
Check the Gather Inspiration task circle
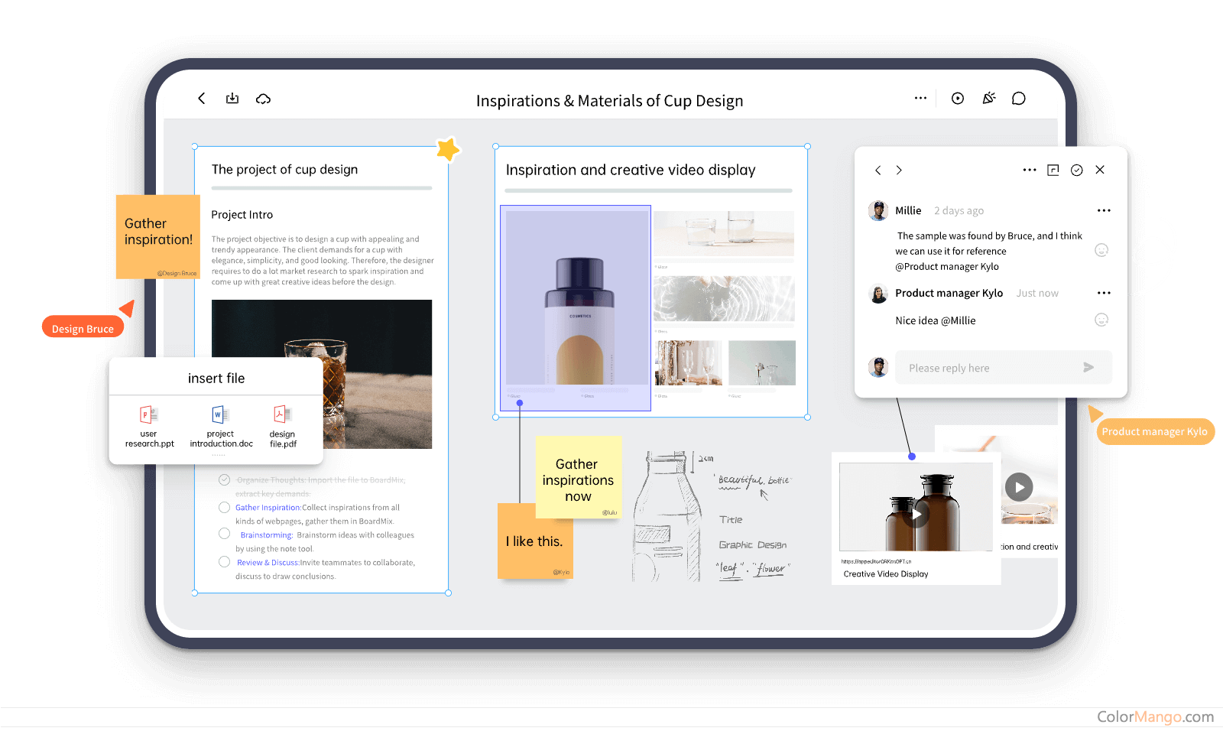[x=224, y=508]
